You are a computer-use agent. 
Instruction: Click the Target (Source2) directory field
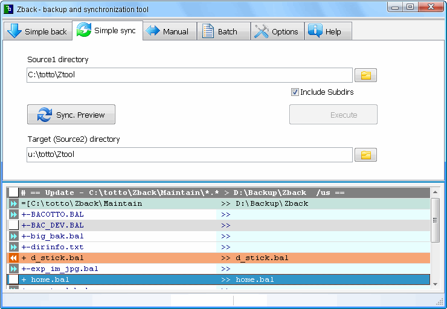click(188, 155)
